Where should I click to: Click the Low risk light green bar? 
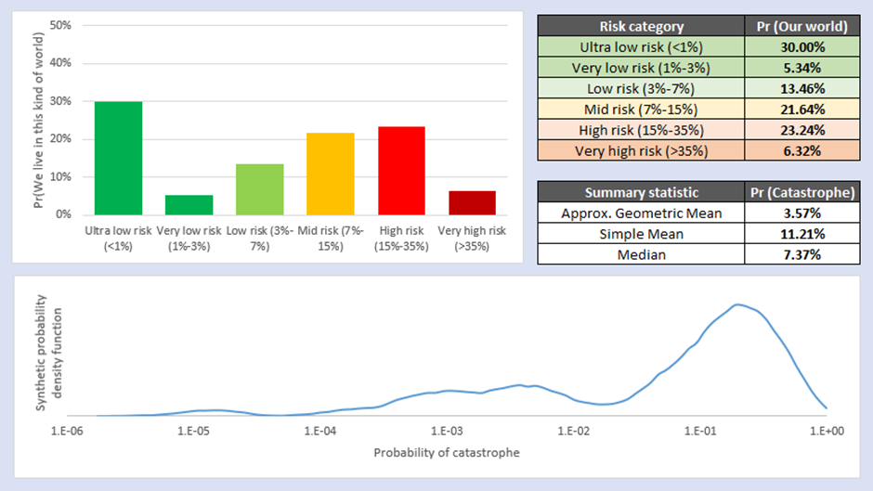pyautogui.click(x=260, y=189)
